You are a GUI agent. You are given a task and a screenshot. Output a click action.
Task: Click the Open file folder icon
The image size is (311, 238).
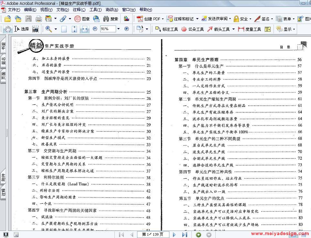click(7, 19)
